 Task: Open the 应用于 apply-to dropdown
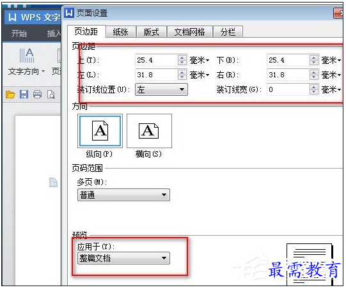coord(124,258)
